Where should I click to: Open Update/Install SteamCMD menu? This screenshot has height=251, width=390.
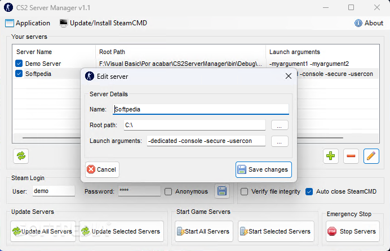(103, 23)
